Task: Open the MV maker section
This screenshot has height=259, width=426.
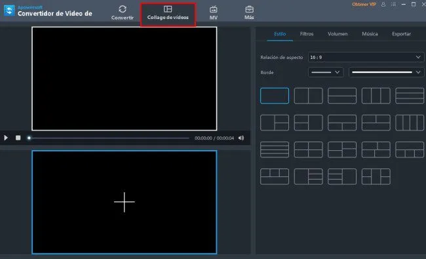Action: tap(213, 12)
